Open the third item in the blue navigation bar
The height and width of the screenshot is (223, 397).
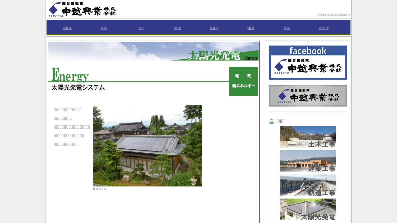click(x=141, y=28)
